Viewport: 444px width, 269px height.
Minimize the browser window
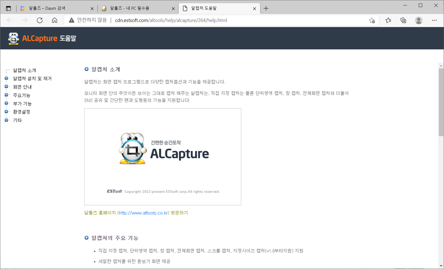click(405, 5)
